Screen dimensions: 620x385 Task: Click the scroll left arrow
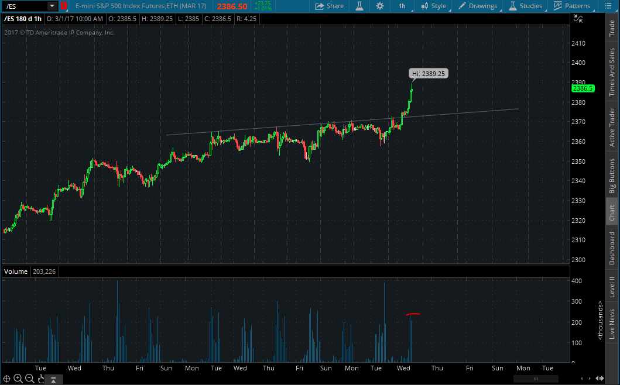point(581,379)
